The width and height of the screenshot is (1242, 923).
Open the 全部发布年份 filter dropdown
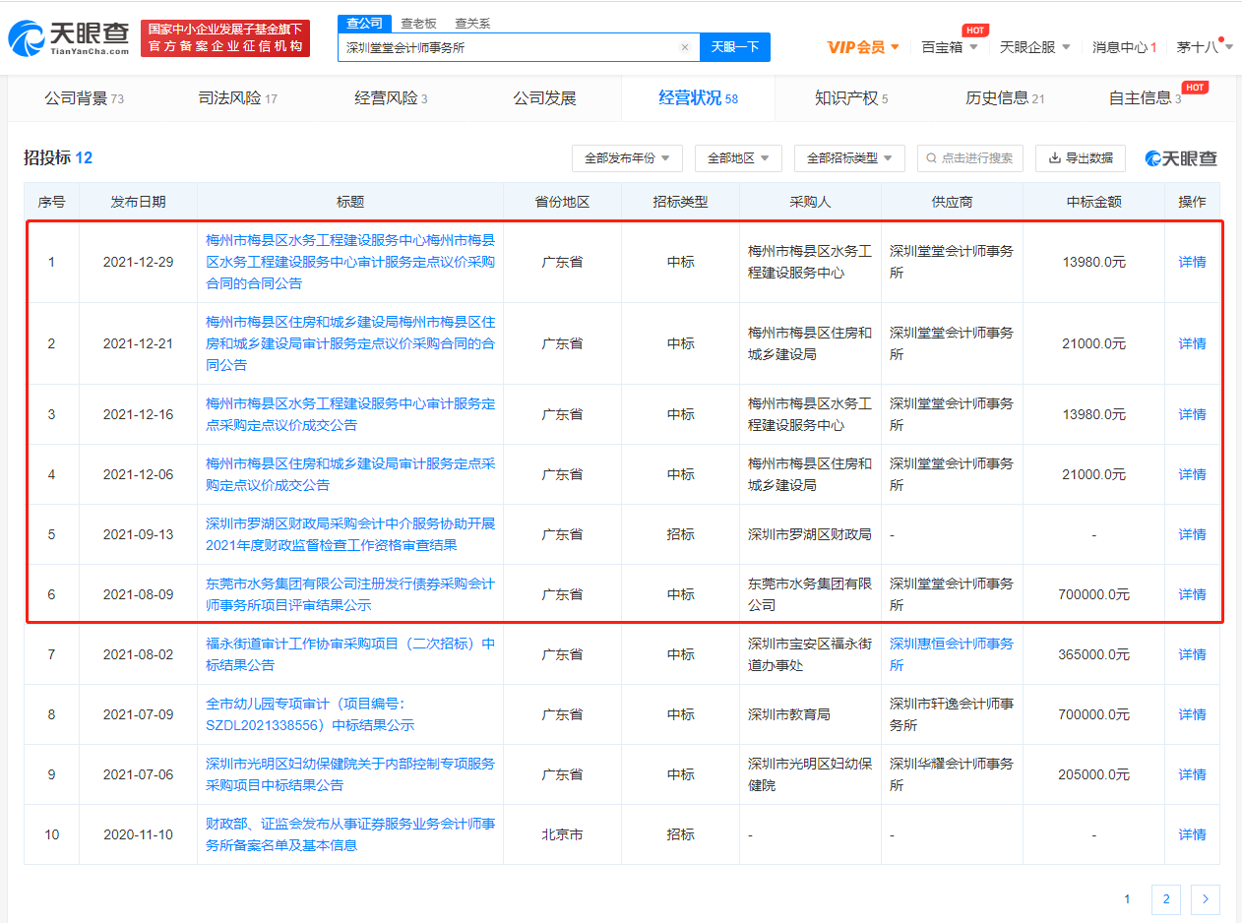point(627,158)
